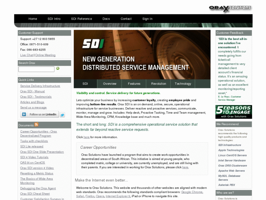Open the Twitter bird icon
266x200 pixels.
pos(62,115)
